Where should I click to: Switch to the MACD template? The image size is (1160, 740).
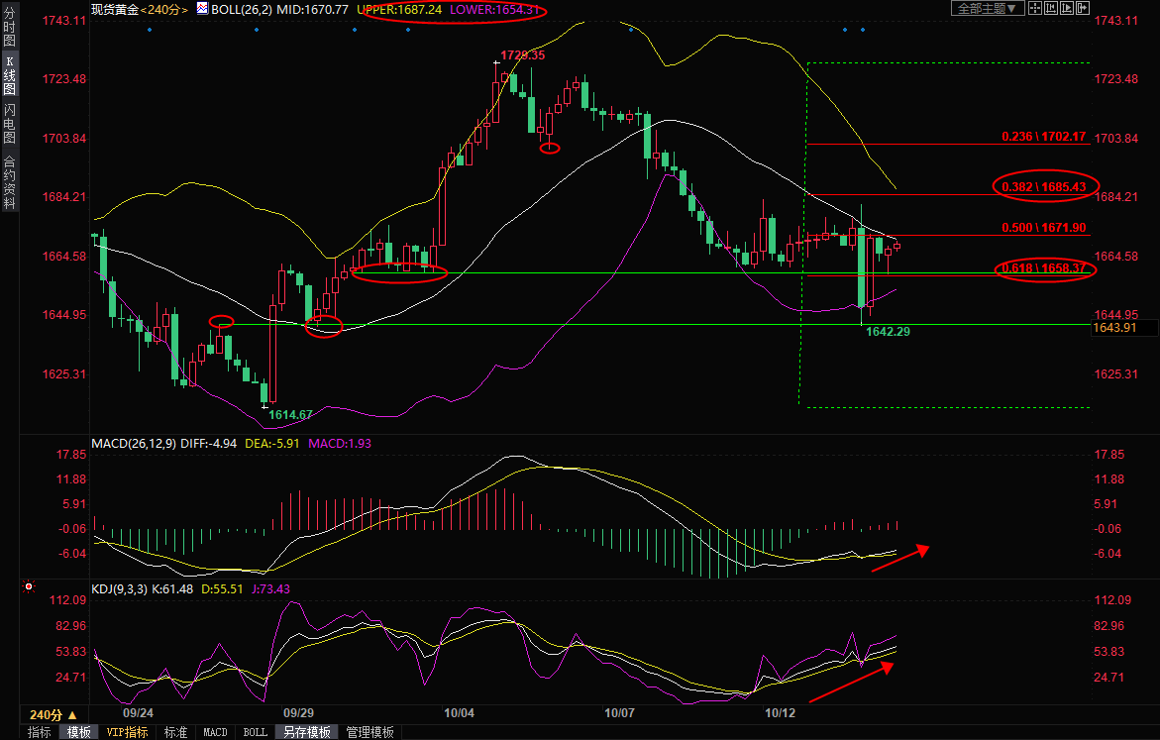tap(215, 732)
